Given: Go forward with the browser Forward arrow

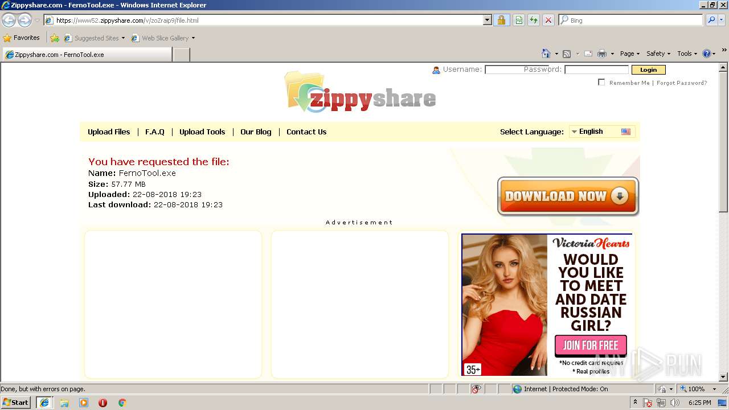Looking at the screenshot, I should (x=24, y=20).
